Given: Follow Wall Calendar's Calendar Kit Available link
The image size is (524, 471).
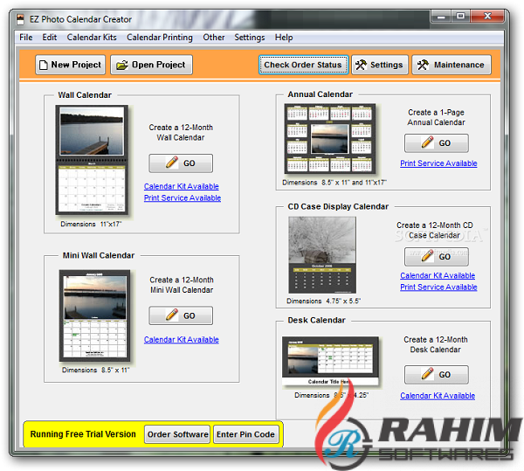Looking at the screenshot, I should [x=182, y=186].
